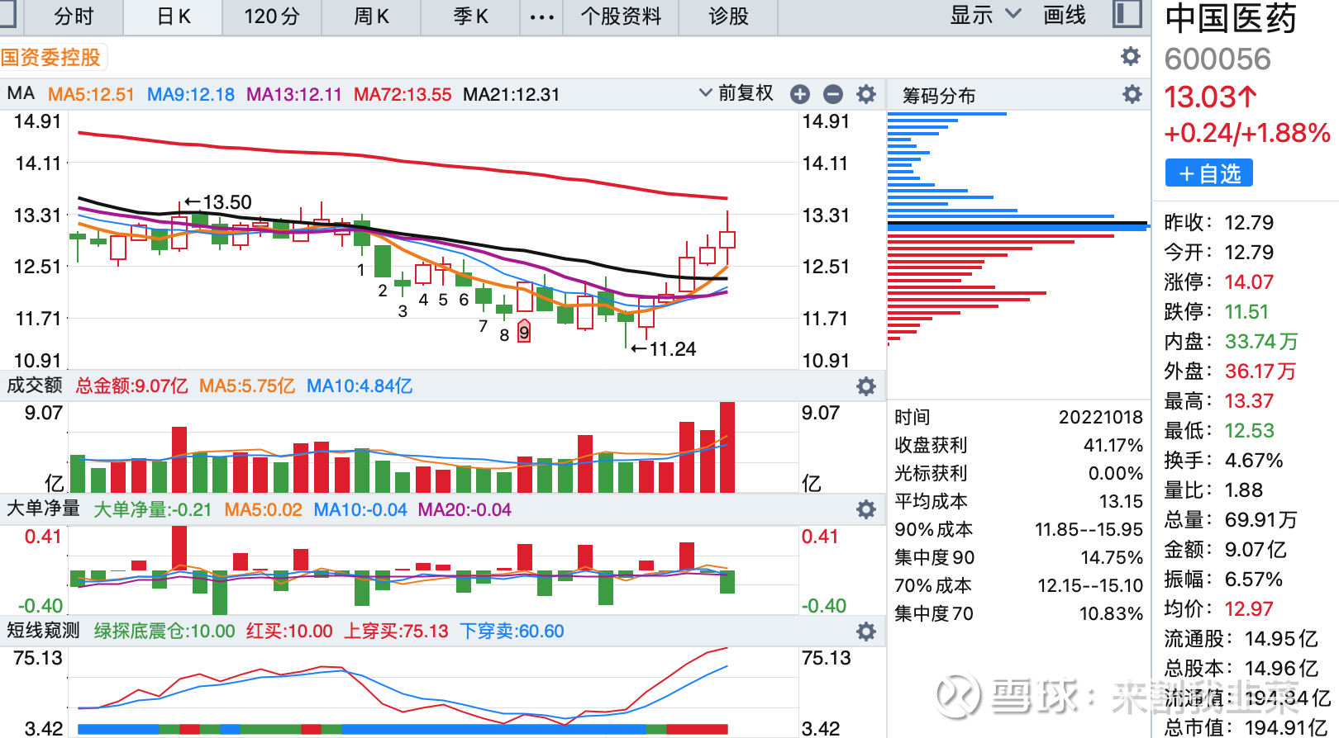1339x738 pixels.
Task: Activate the 画线 drawing tool
Action: (1064, 15)
